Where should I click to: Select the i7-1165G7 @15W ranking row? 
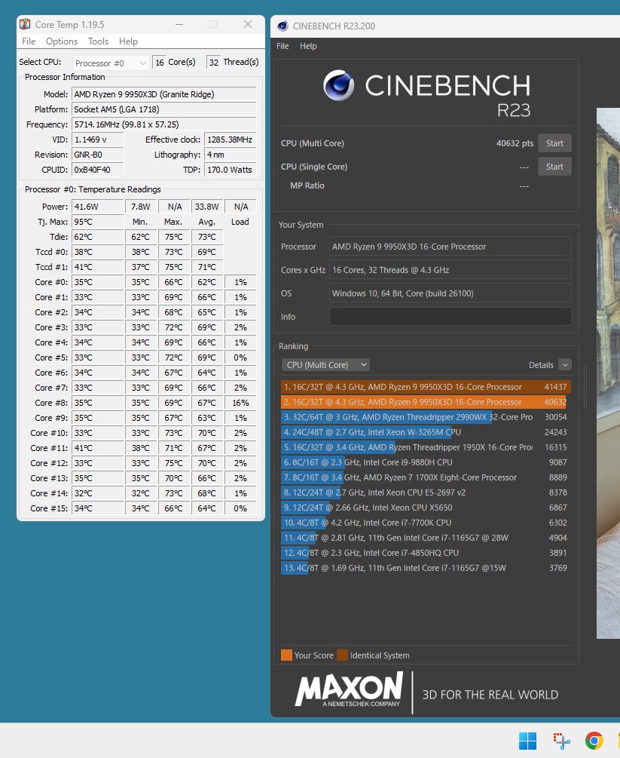tap(426, 567)
